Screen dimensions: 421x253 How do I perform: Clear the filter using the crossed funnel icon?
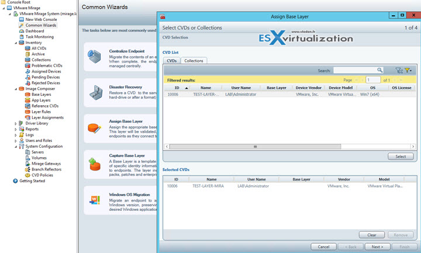click(399, 71)
